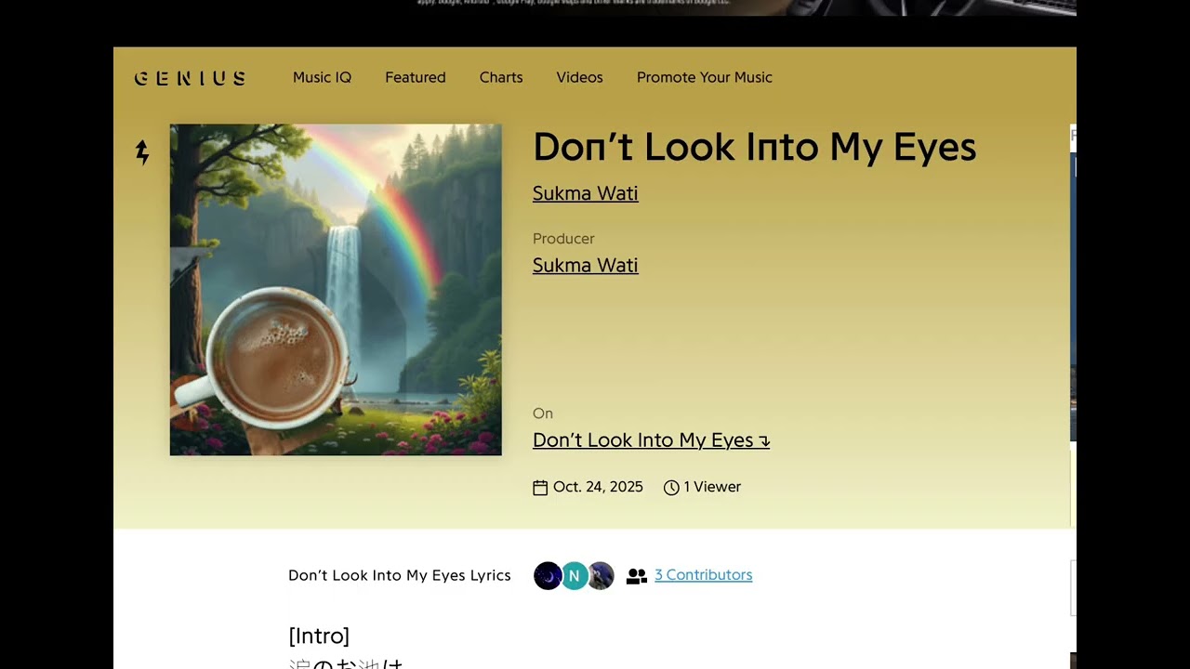Click the Don't Look Into My Eyes Lyrics heading
This screenshot has width=1190, height=669.
click(400, 575)
